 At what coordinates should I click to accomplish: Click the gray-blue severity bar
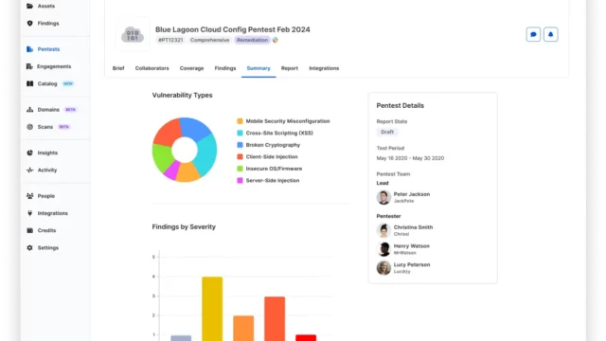pos(181,338)
